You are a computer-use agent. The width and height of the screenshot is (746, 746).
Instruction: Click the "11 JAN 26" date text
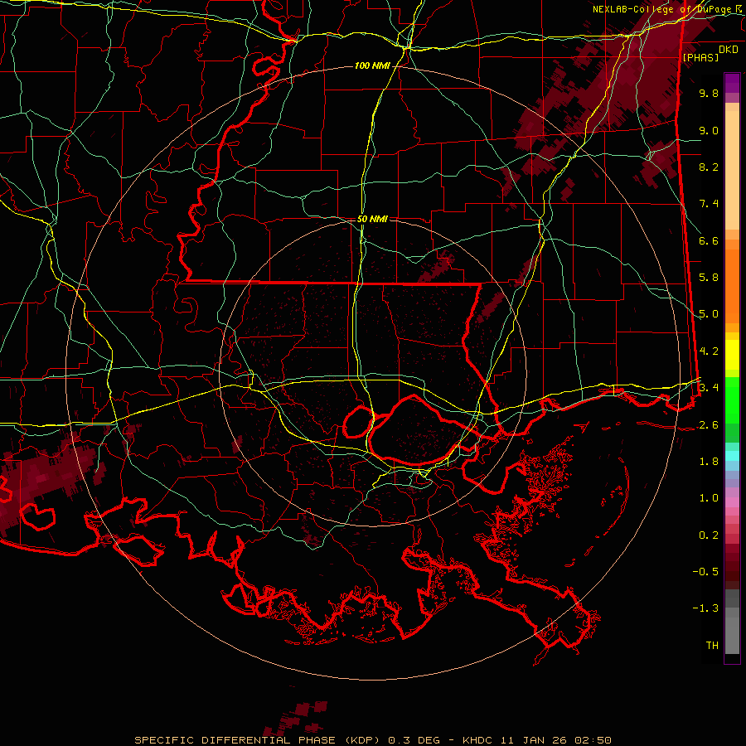click(x=535, y=740)
